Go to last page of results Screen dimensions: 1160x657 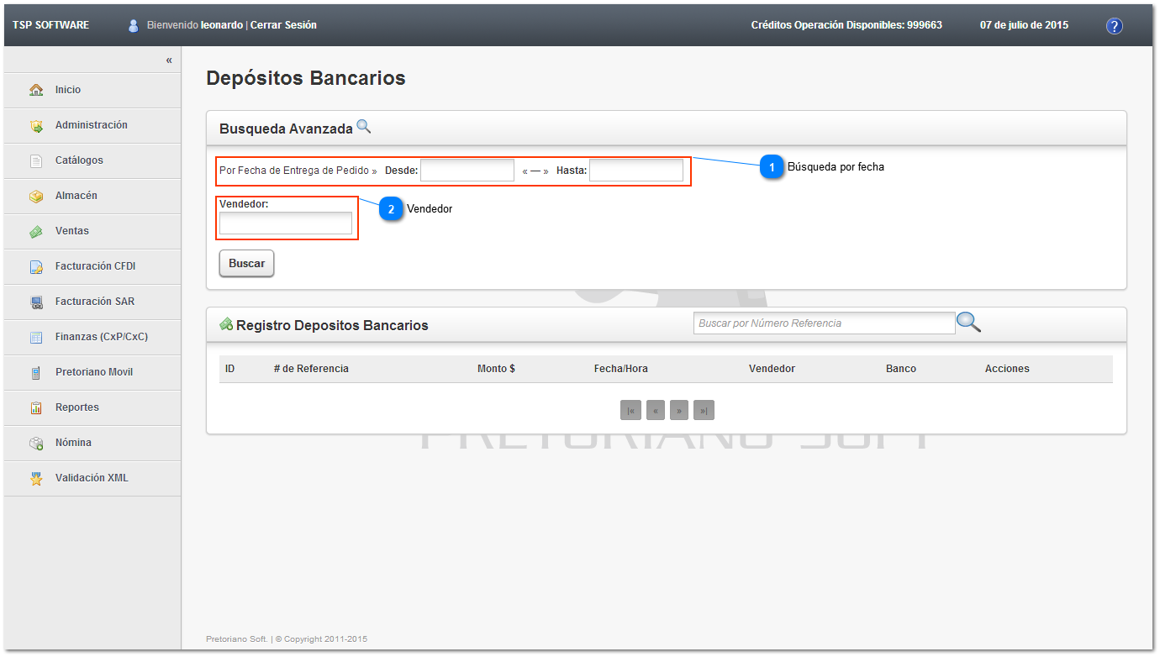(x=704, y=410)
